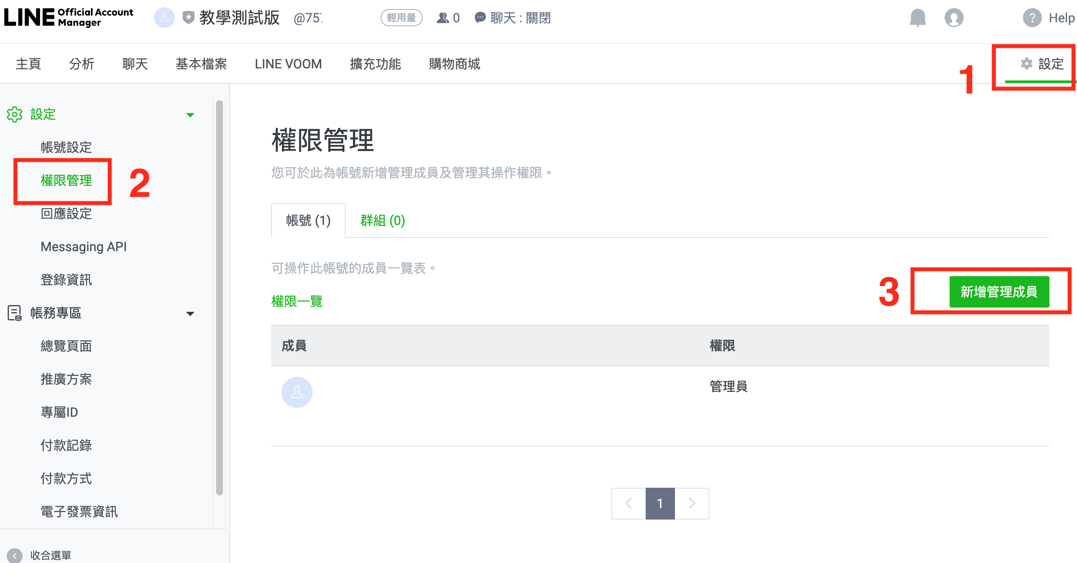Click the verified badge beside 教學測試版
This screenshot has width=1077, height=563.
tap(188, 18)
